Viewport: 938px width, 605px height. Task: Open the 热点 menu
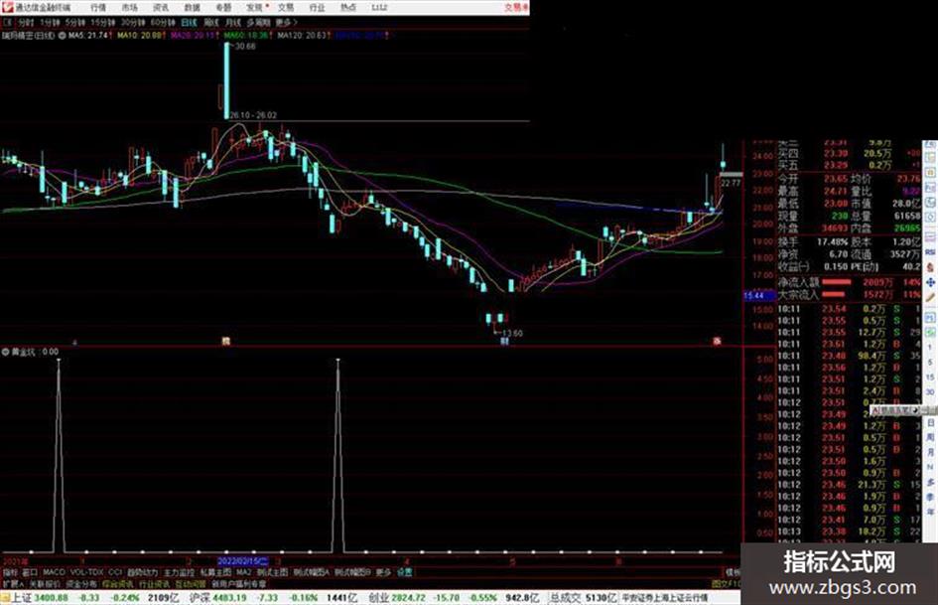pyautogui.click(x=348, y=7)
